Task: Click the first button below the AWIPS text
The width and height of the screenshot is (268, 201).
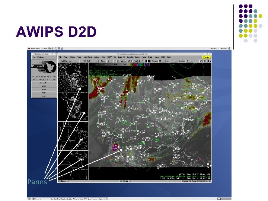Action: point(44,83)
